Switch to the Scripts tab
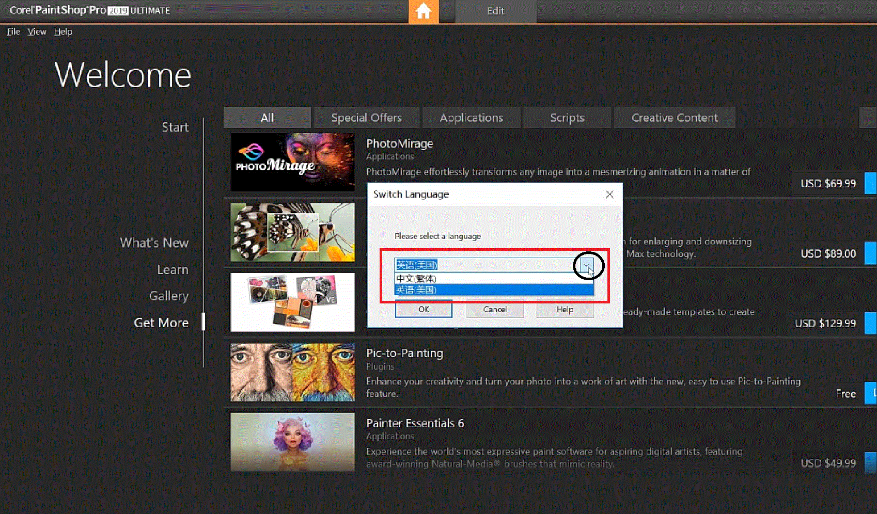 (x=567, y=118)
